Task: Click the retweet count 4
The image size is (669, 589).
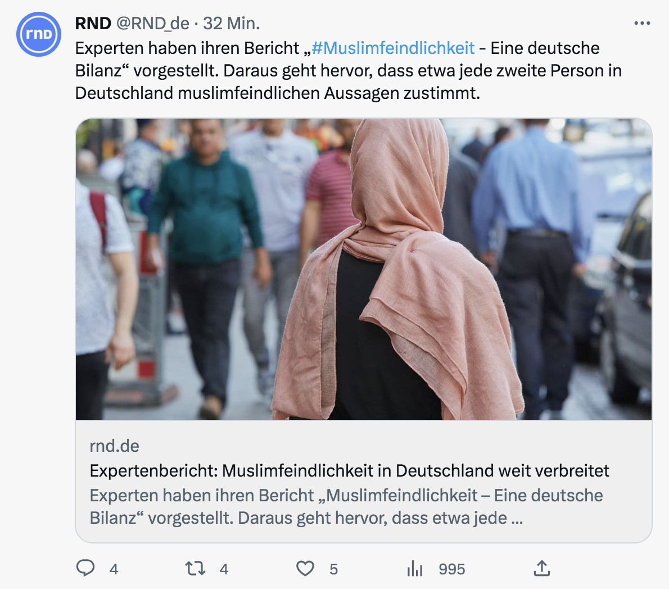Action: tap(224, 569)
